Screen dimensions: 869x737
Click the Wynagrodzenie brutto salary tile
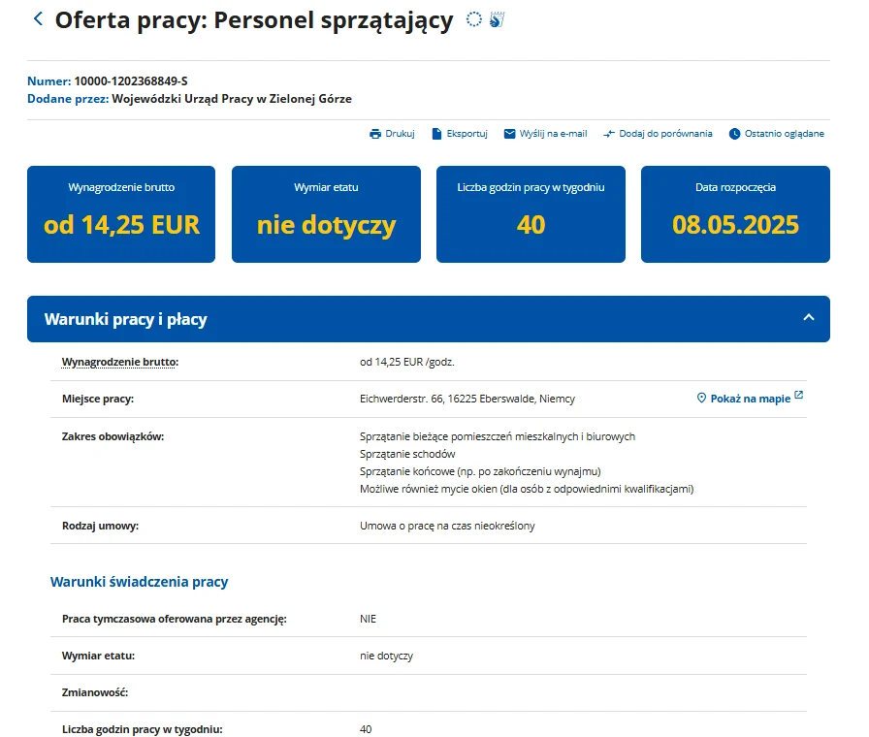[x=120, y=213]
